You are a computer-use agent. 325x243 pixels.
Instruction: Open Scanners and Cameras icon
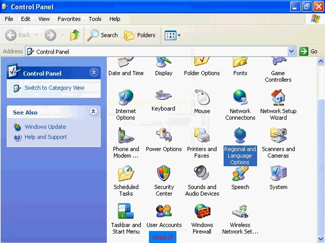pos(278,135)
